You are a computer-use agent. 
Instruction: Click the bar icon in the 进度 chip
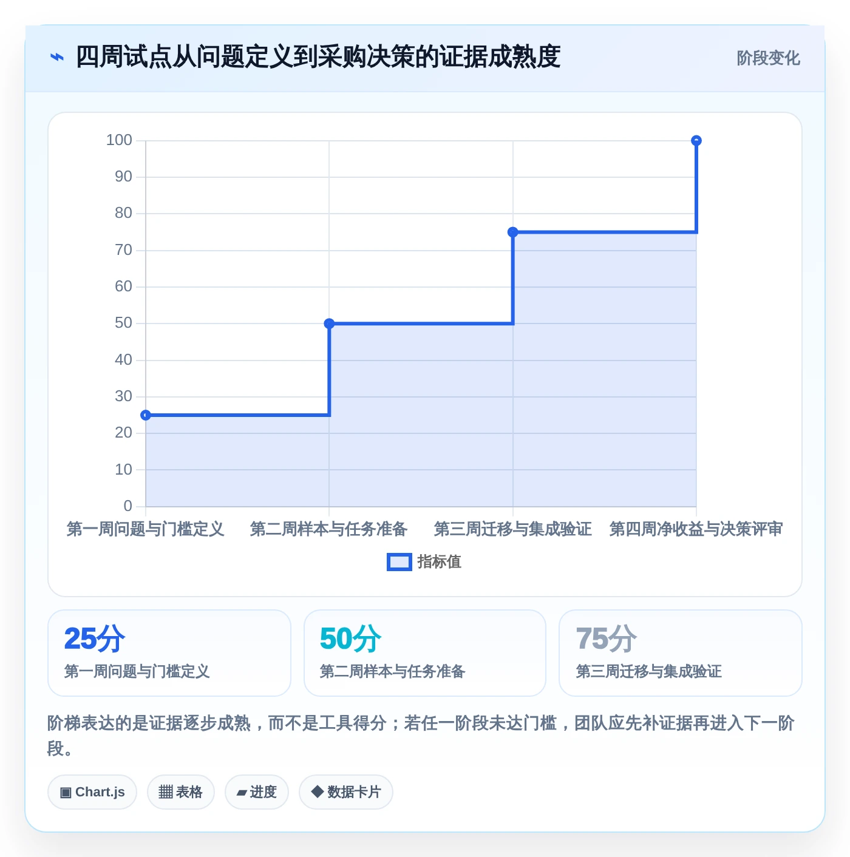pos(242,793)
